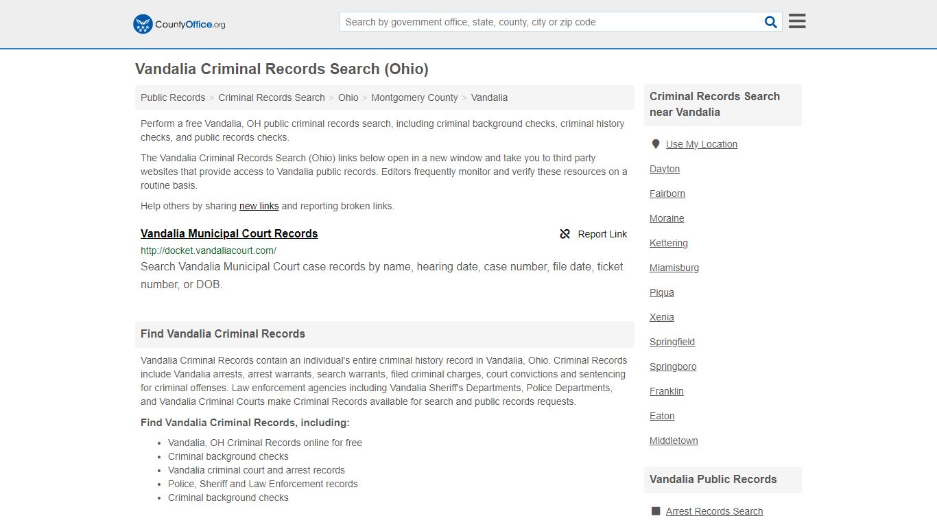
Task: Click the CountyOffice.org logo
Action: (179, 24)
